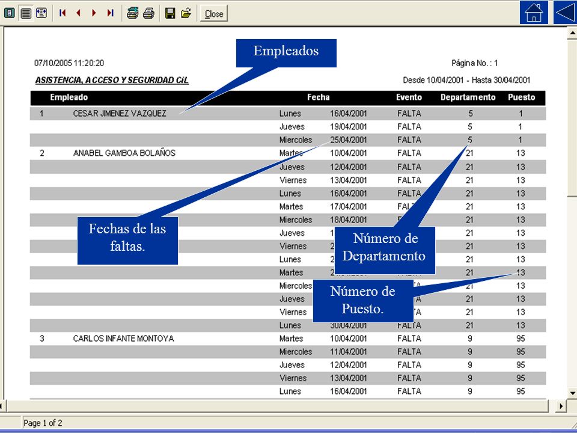The width and height of the screenshot is (577, 433).
Task: Click the date 18/04/2001
Action: [349, 220]
